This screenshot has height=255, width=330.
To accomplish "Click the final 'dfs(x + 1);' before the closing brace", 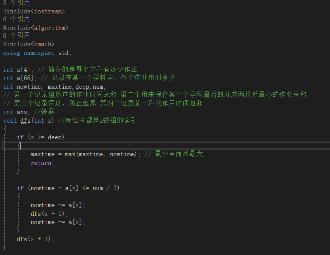I will pyautogui.click(x=35, y=239).
